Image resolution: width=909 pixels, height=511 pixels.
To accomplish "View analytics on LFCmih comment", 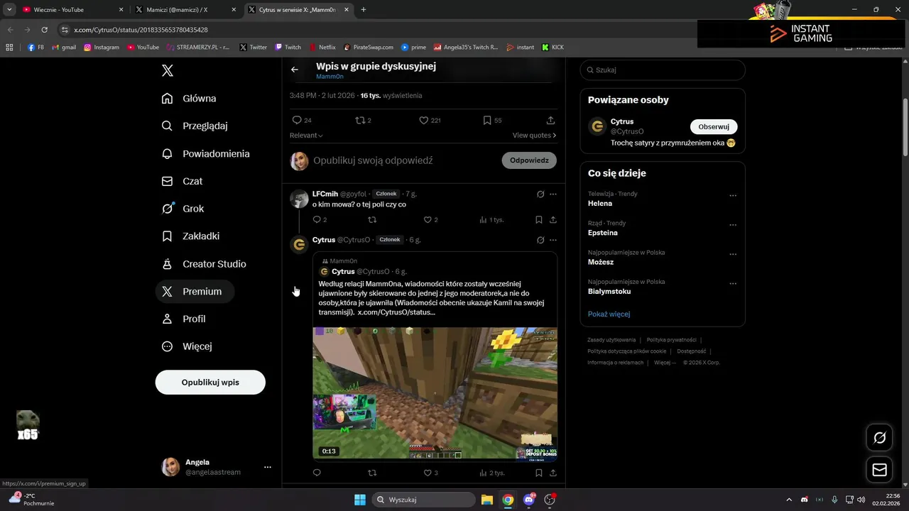I will 491,220.
